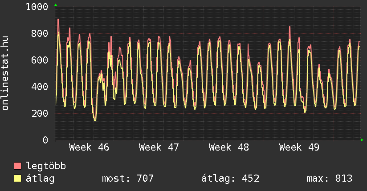Click the green arrow atop the y-axis

(x=55, y=5)
